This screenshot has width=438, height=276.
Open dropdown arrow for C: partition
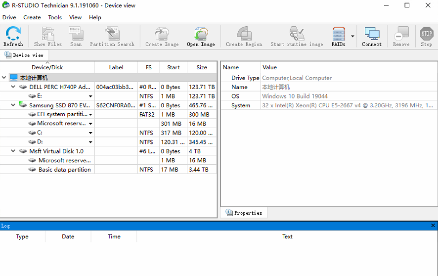click(x=90, y=133)
